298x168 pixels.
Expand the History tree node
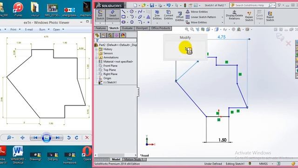[96, 49]
